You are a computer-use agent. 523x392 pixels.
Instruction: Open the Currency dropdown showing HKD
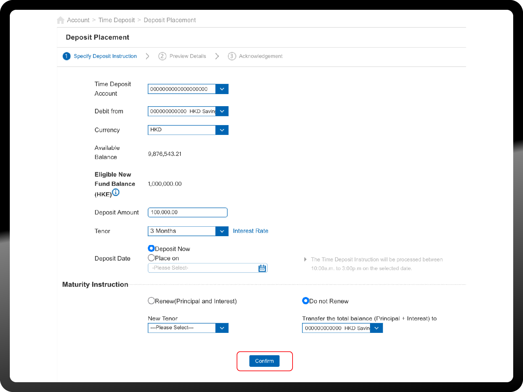(222, 130)
